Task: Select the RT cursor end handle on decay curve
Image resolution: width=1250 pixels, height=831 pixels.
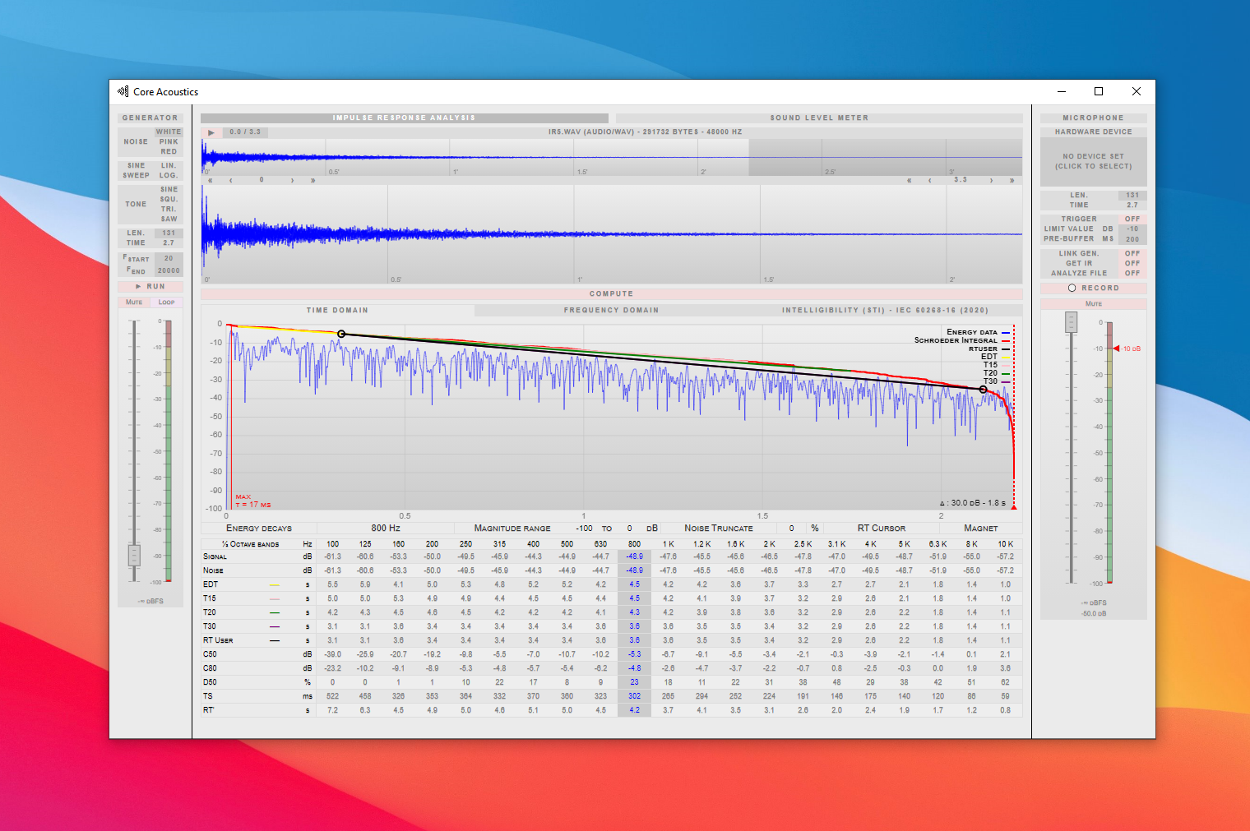Action: [983, 390]
